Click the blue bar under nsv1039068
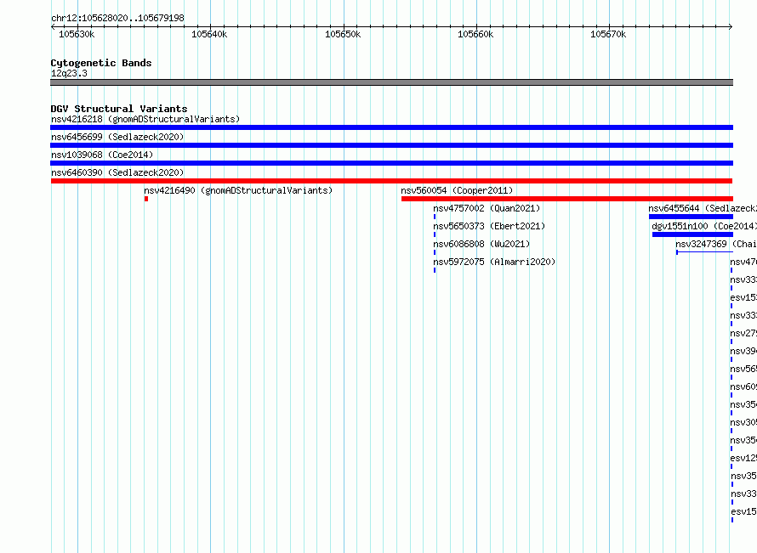Screen dimensions: 757x553 pos(391,163)
